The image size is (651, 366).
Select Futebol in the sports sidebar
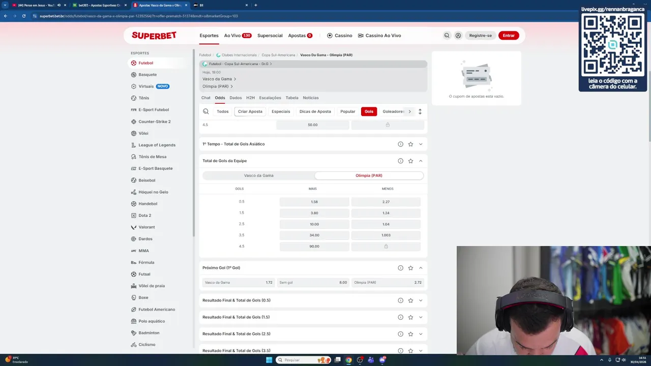point(145,63)
